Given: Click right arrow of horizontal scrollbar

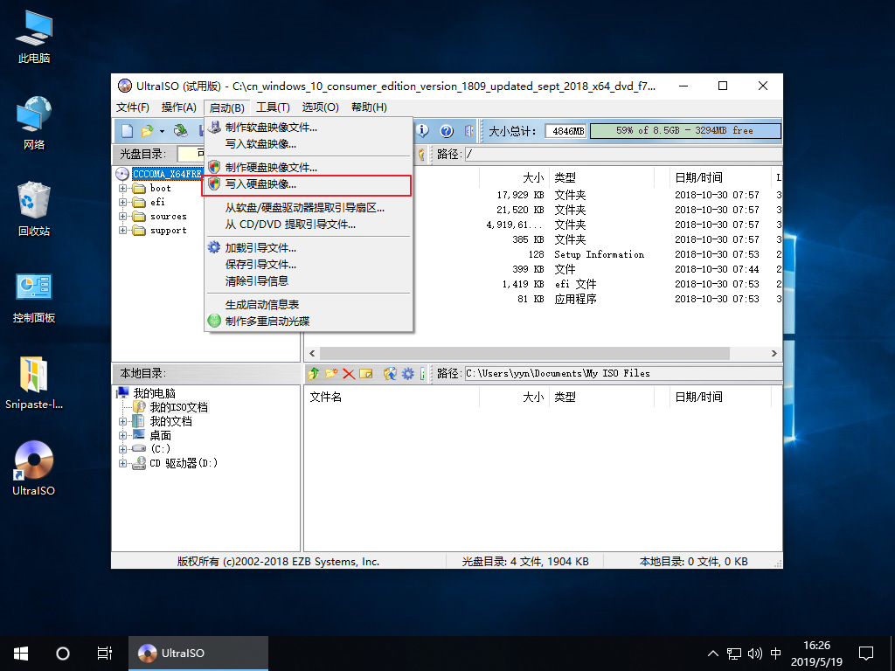Looking at the screenshot, I should (774, 353).
